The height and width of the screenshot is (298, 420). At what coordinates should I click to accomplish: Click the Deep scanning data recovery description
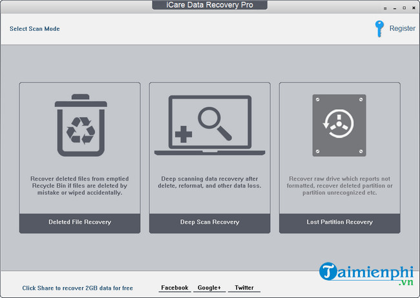[209, 181]
